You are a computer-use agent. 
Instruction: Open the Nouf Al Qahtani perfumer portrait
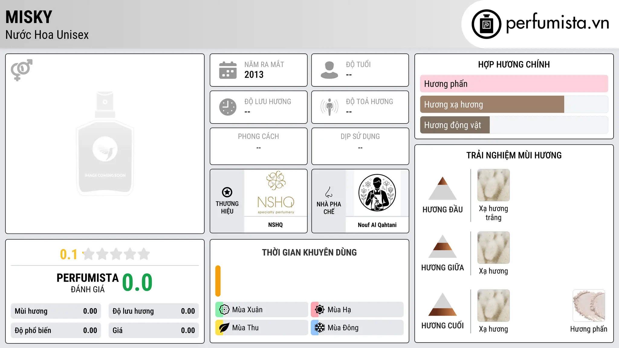[377, 193]
